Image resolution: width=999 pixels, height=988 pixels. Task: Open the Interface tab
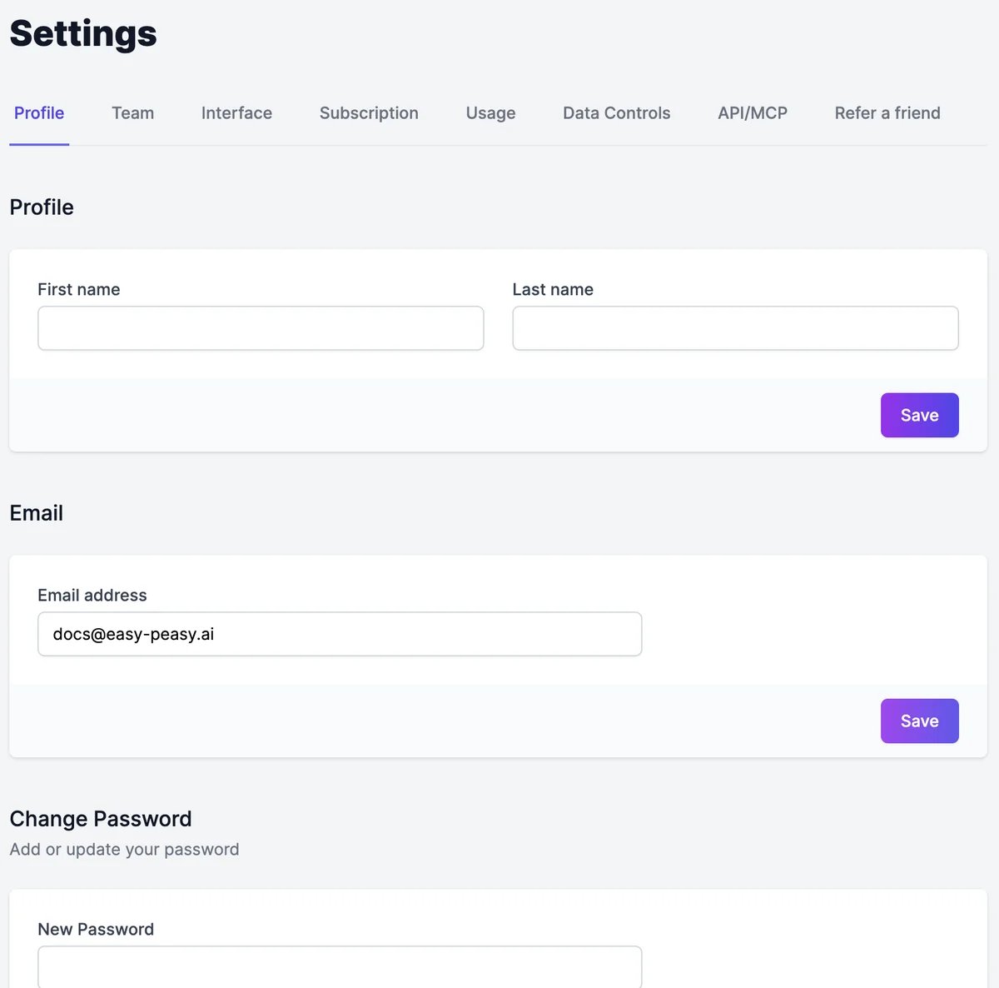236,113
